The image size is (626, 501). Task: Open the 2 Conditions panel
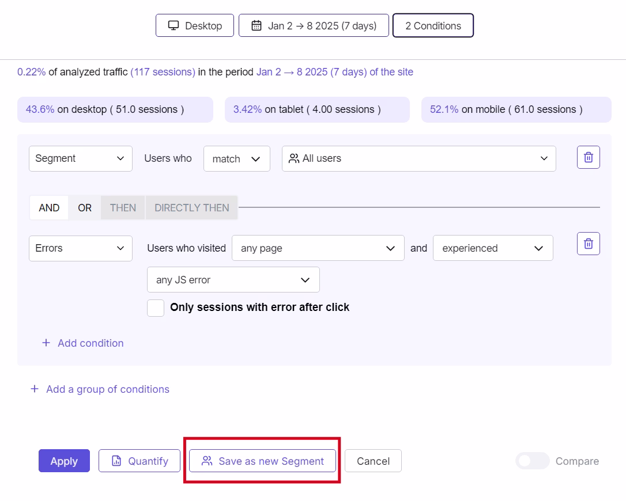[433, 25]
